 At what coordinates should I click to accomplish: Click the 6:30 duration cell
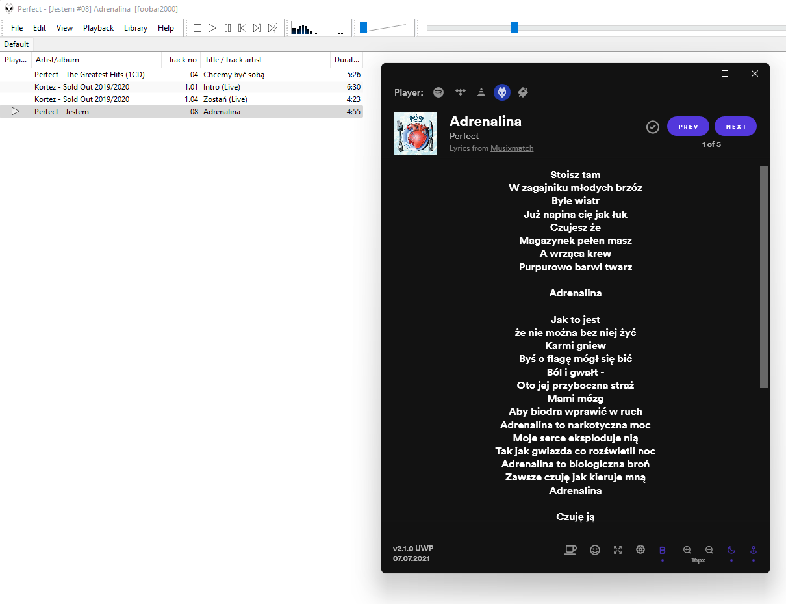353,87
